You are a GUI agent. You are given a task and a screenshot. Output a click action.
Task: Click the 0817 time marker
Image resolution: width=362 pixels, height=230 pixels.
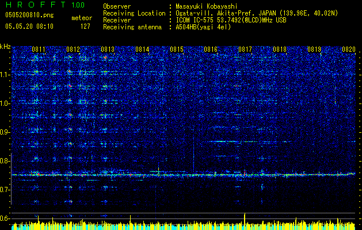click(245, 49)
